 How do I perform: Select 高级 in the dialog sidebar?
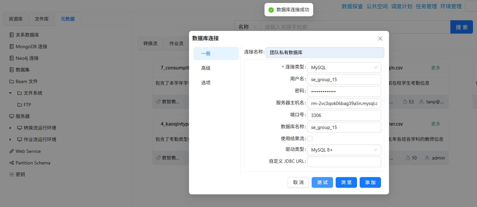(216, 68)
